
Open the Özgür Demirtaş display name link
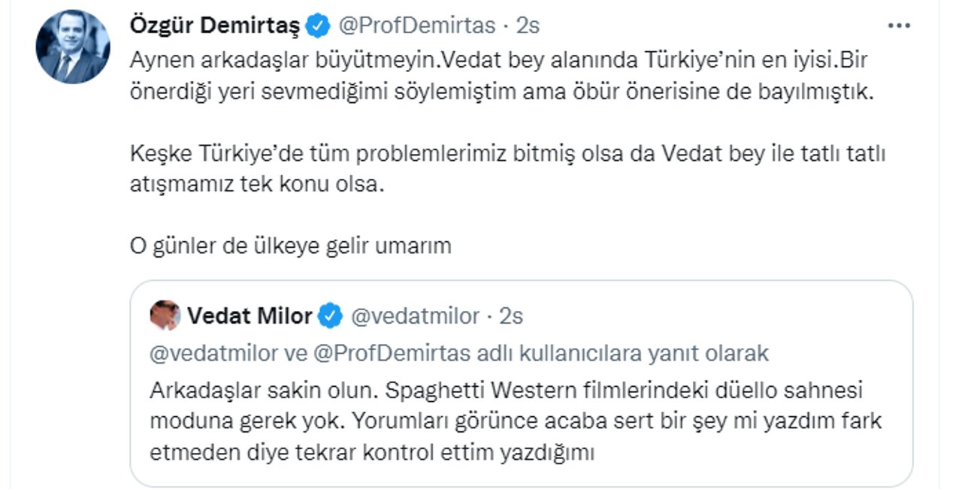pos(215,26)
